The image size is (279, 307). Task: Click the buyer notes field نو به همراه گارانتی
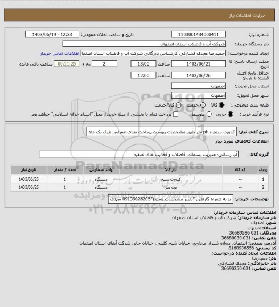[x=170, y=199]
